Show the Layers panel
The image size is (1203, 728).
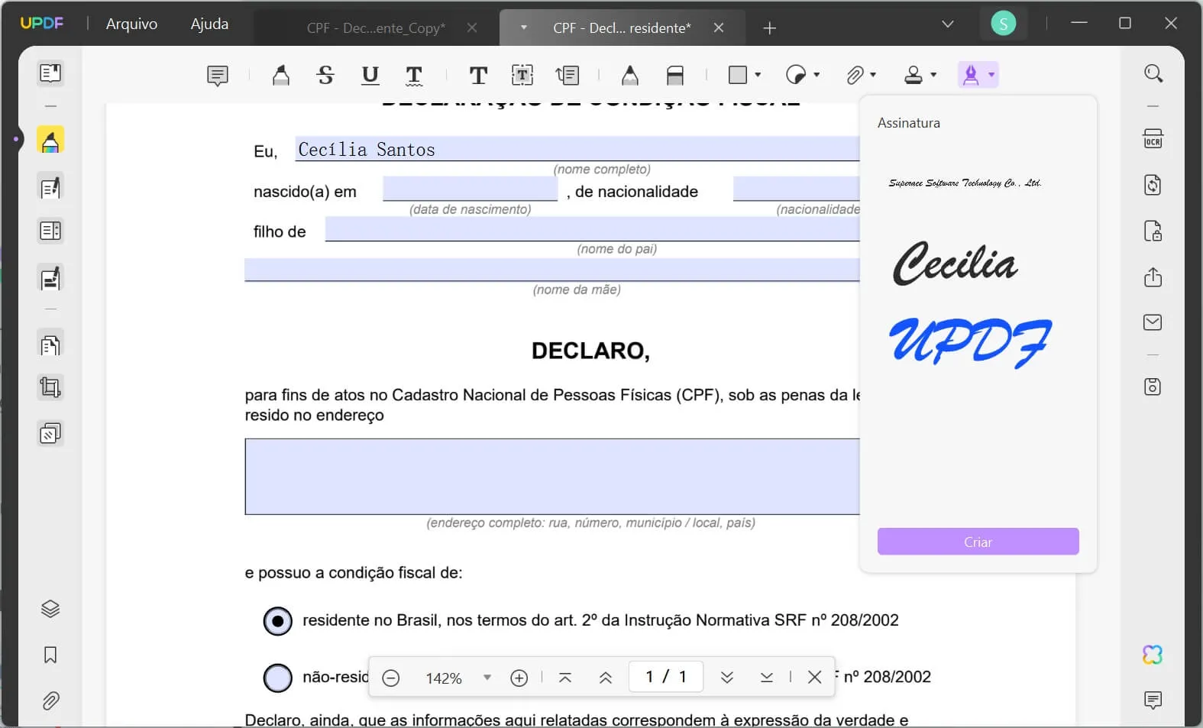[x=50, y=609]
